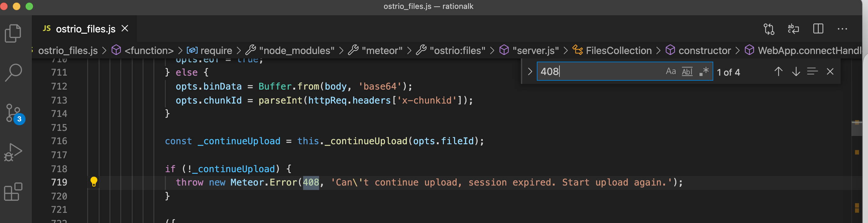Close the ostrio_files.js tab
Image resolution: width=868 pixels, height=223 pixels.
(x=125, y=29)
